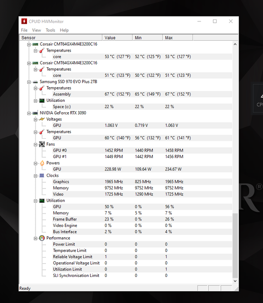Click the red HWMonitor app icon in title bar
263x303 pixels.
coord(24,21)
